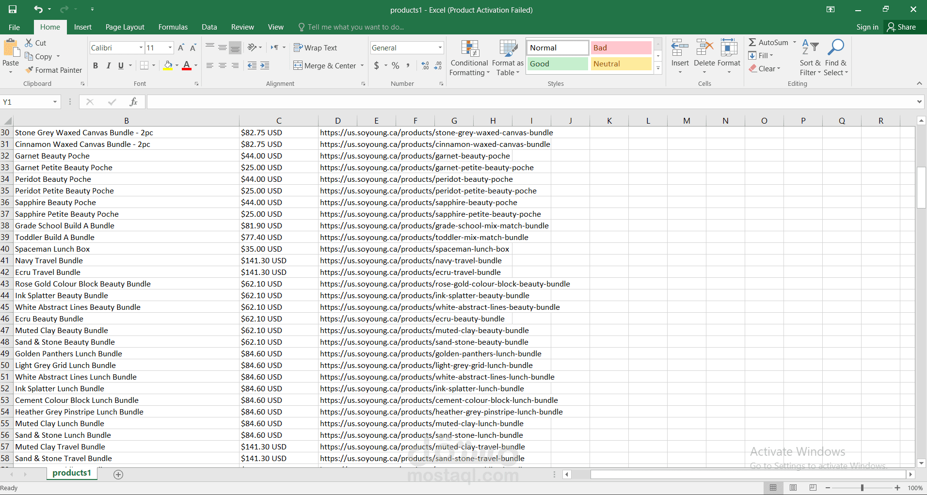Expand the formula bar
The height and width of the screenshot is (495, 927).
(919, 102)
